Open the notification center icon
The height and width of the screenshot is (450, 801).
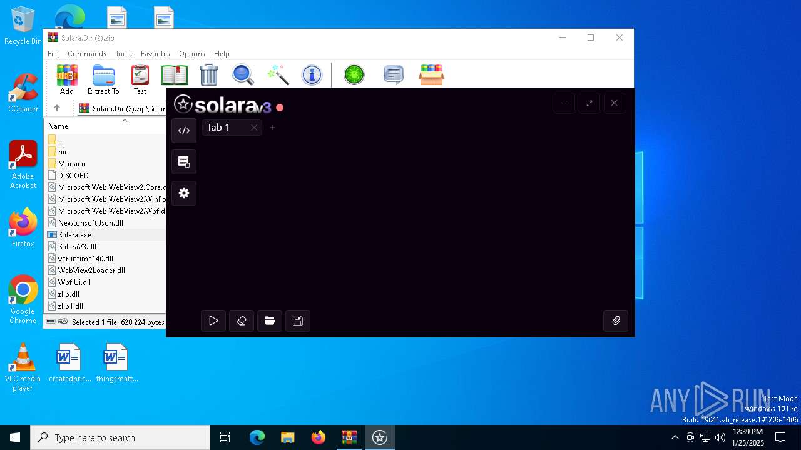[780, 437]
